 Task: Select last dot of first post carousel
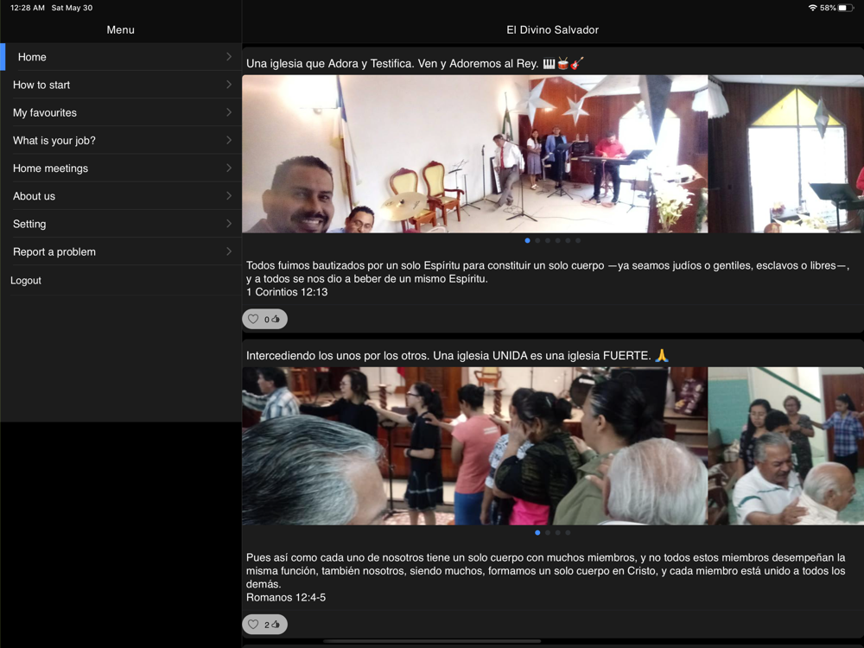(578, 240)
